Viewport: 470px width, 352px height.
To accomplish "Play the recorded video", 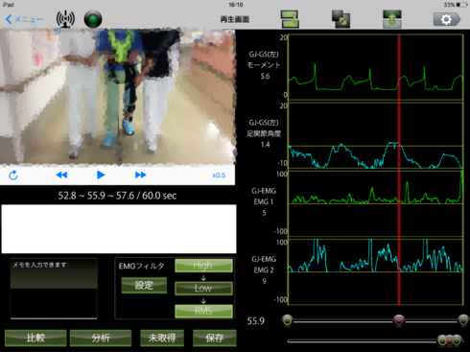I will click(101, 176).
